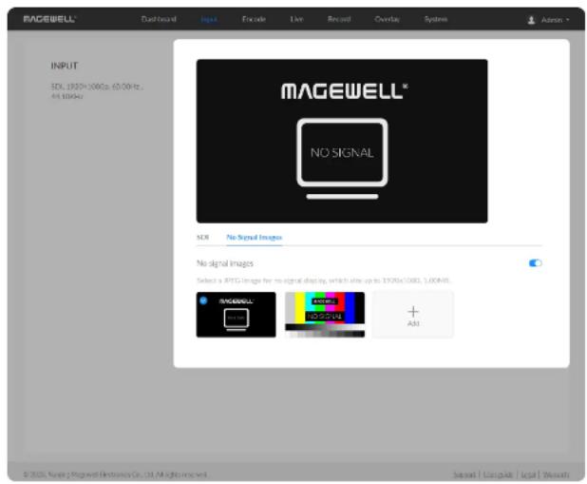587x484 pixels.
Task: Open the Encode page
Action: (254, 19)
